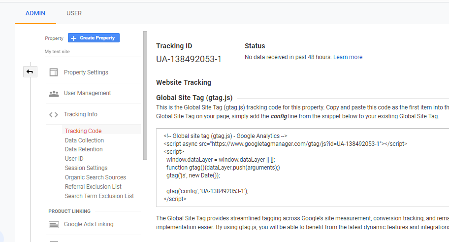Click the gtag('config', 'UA-138492053-1') code line
449x242 pixels.
(x=208, y=191)
